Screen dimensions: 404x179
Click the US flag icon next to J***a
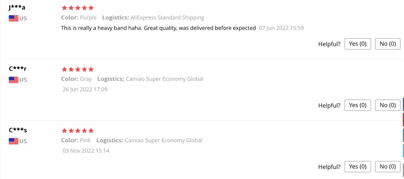pos(13,18)
